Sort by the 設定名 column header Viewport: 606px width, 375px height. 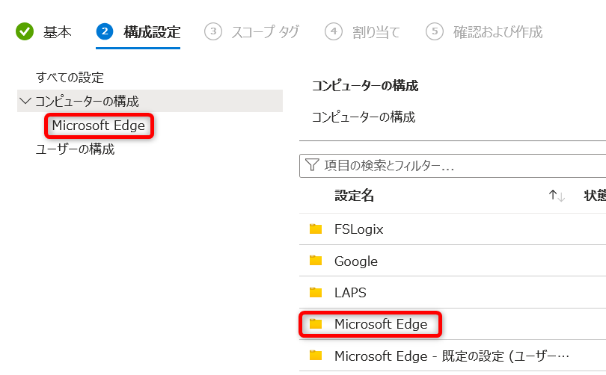(x=354, y=196)
